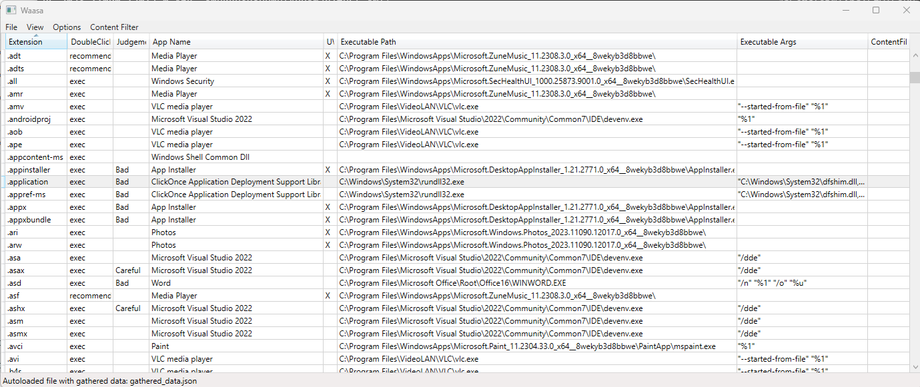Click Bad judgement in .appinstaller row
This screenshot has height=387, width=920.
point(131,170)
